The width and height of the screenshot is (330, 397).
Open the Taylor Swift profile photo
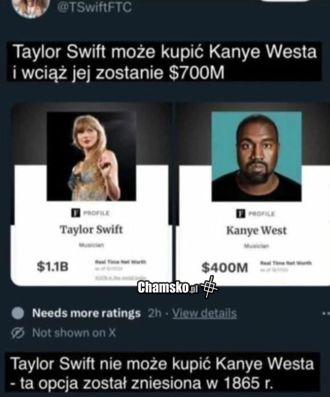tap(91, 156)
